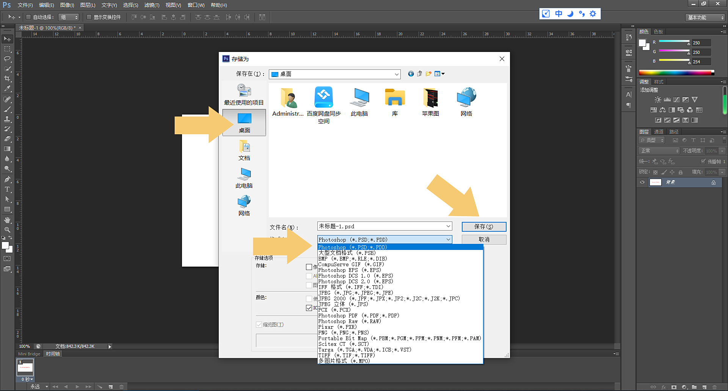Viewport: 728px width, 391px height.
Task: Choose PNG (*.PNG;*.PNS) format
Action: [400, 333]
